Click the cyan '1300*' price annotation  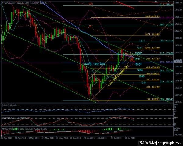pos(138,64)
